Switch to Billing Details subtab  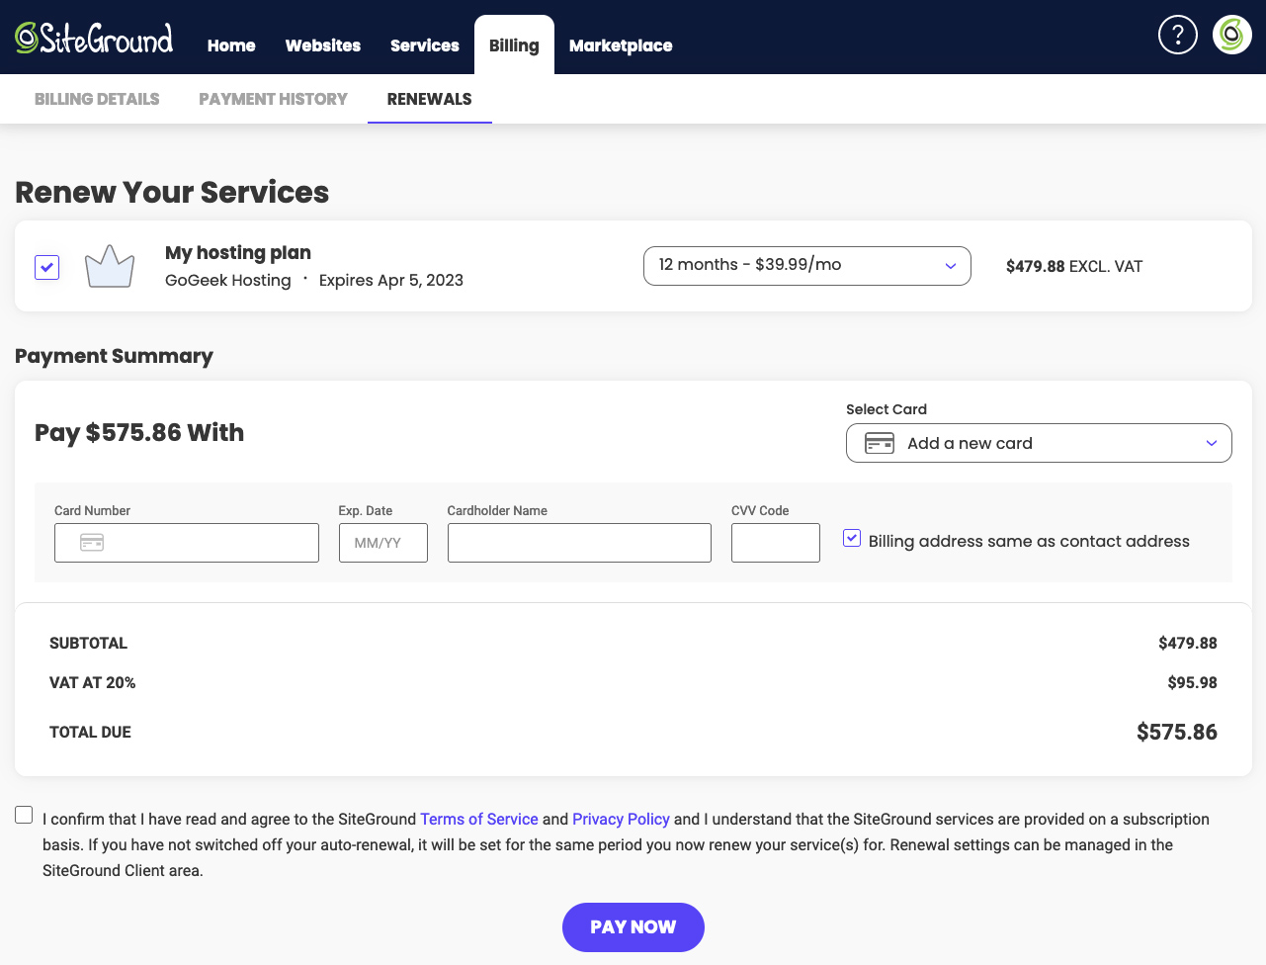click(97, 99)
